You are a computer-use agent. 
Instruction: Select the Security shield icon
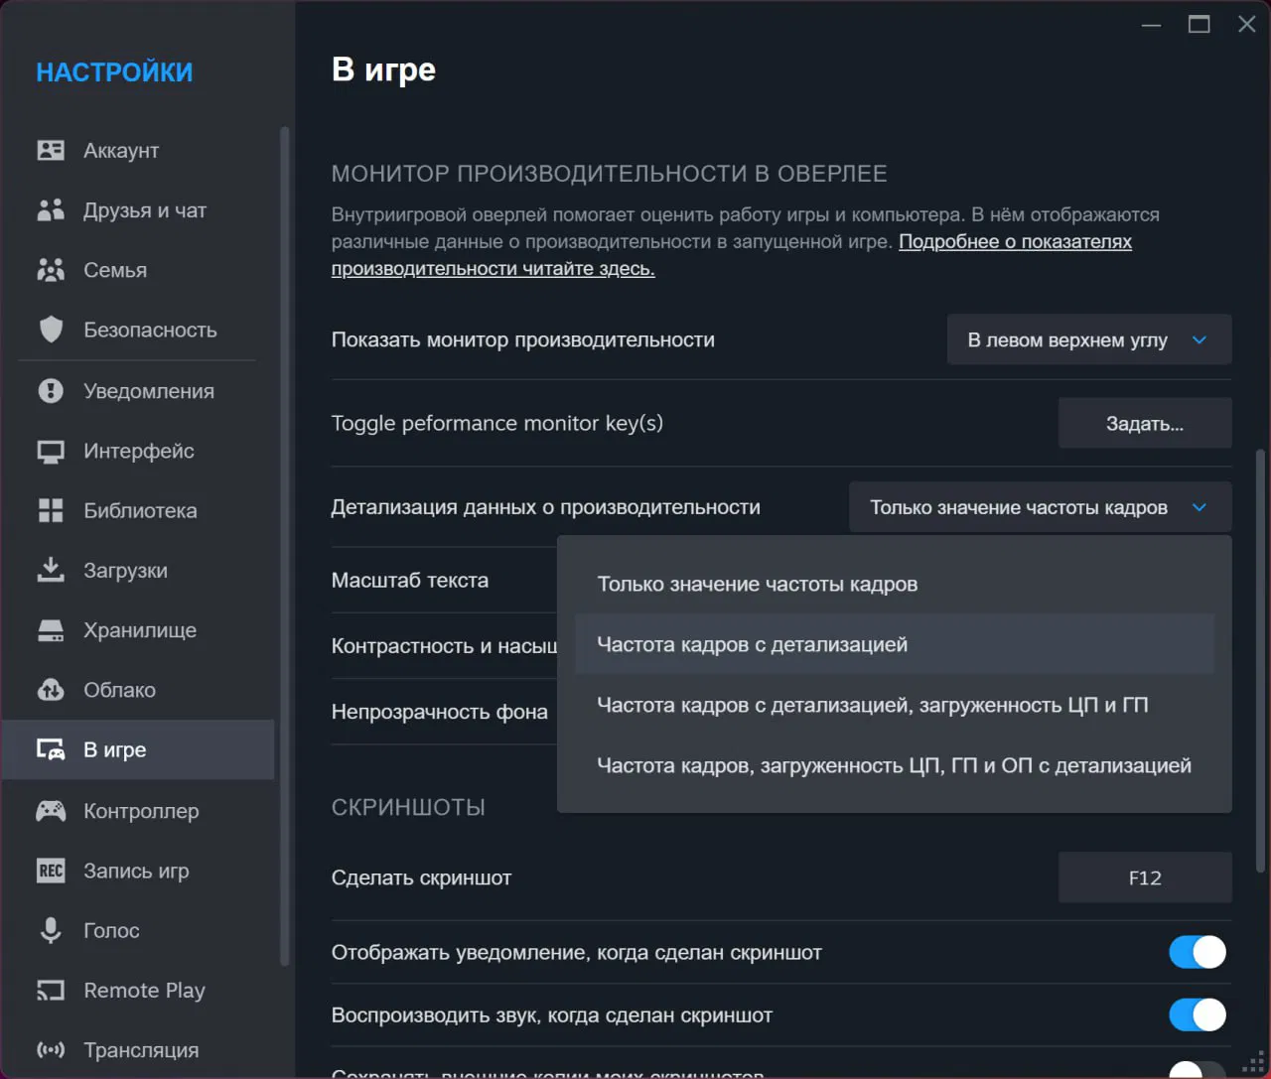coord(51,330)
